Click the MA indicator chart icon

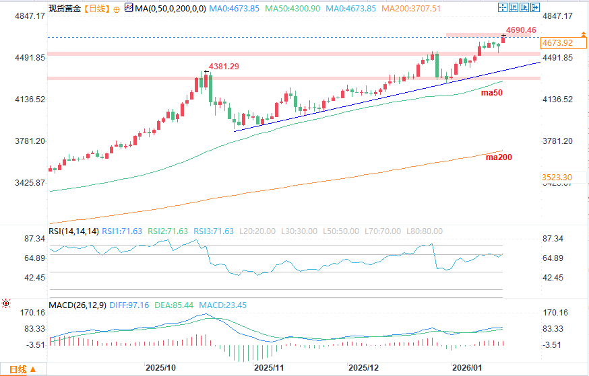[x=129, y=7]
